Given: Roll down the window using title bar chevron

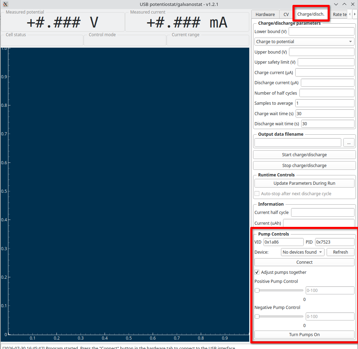Looking at the screenshot, I should (x=336, y=4).
